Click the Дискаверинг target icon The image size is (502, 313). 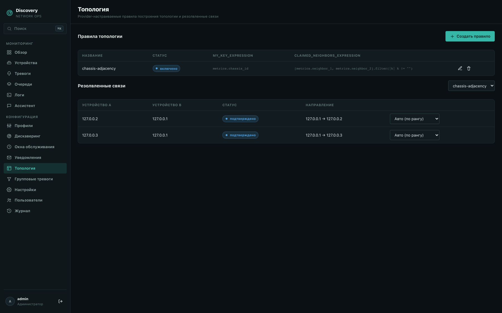pos(9,136)
